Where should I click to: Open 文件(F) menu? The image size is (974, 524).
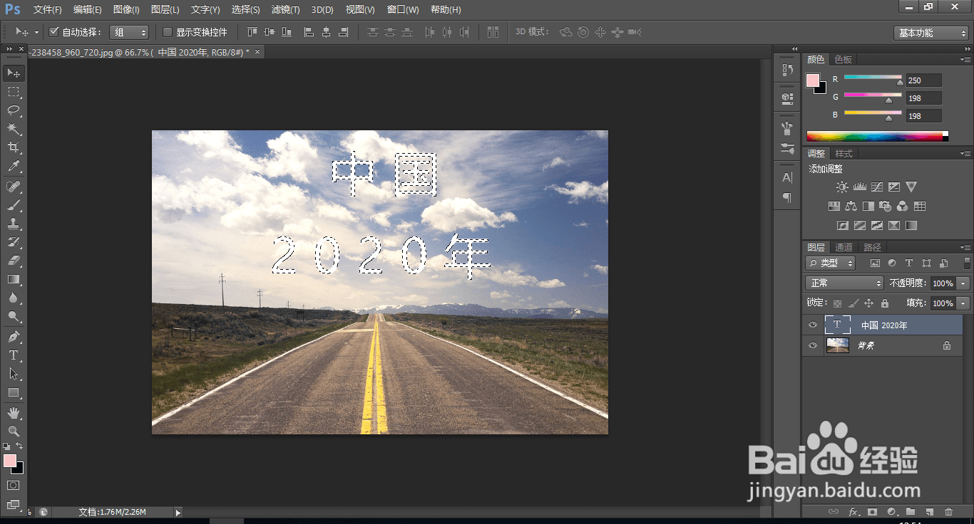(48, 10)
